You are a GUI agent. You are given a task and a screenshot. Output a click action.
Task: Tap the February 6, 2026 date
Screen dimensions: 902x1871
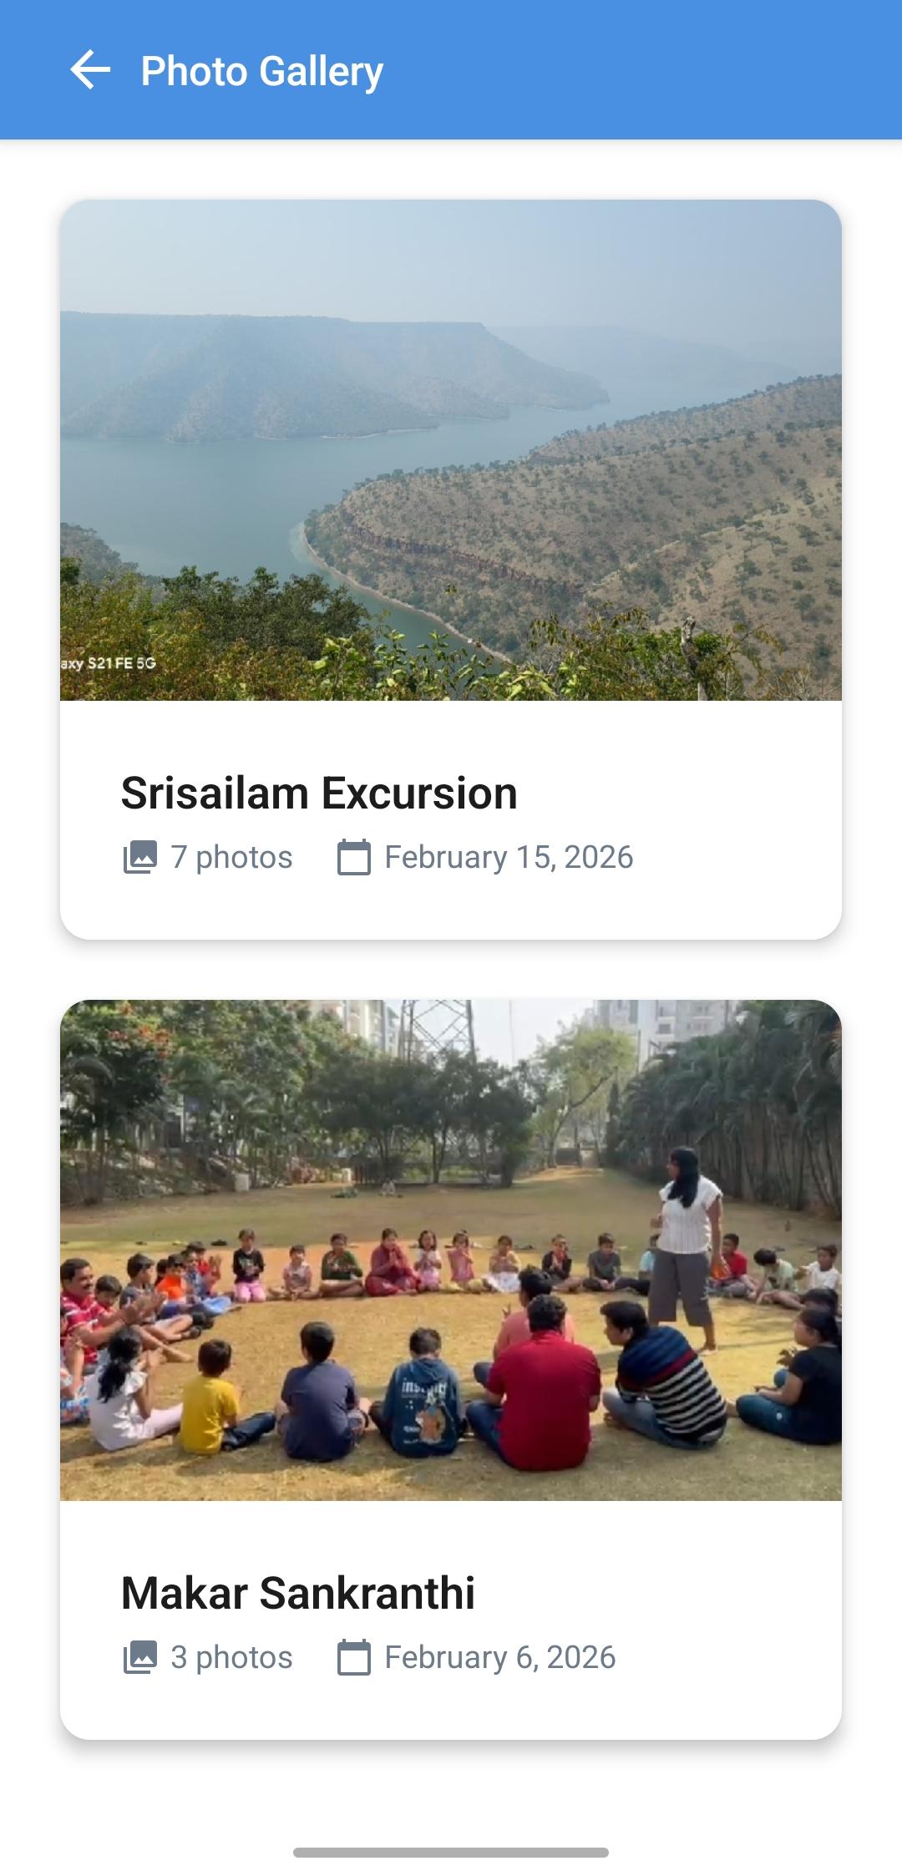(x=499, y=1658)
